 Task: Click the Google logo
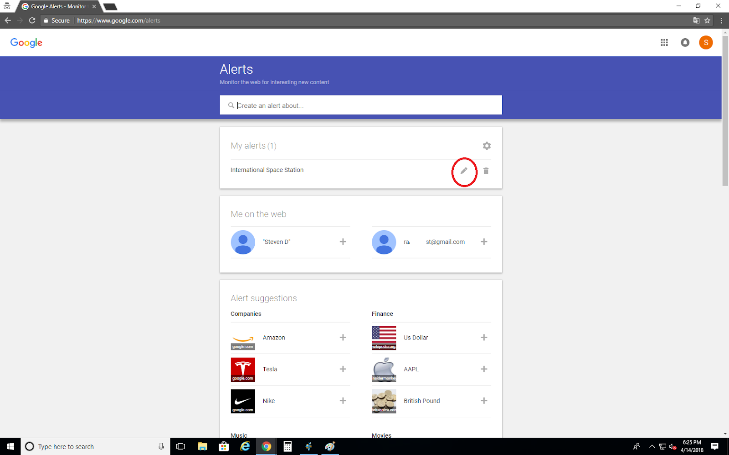coord(26,43)
